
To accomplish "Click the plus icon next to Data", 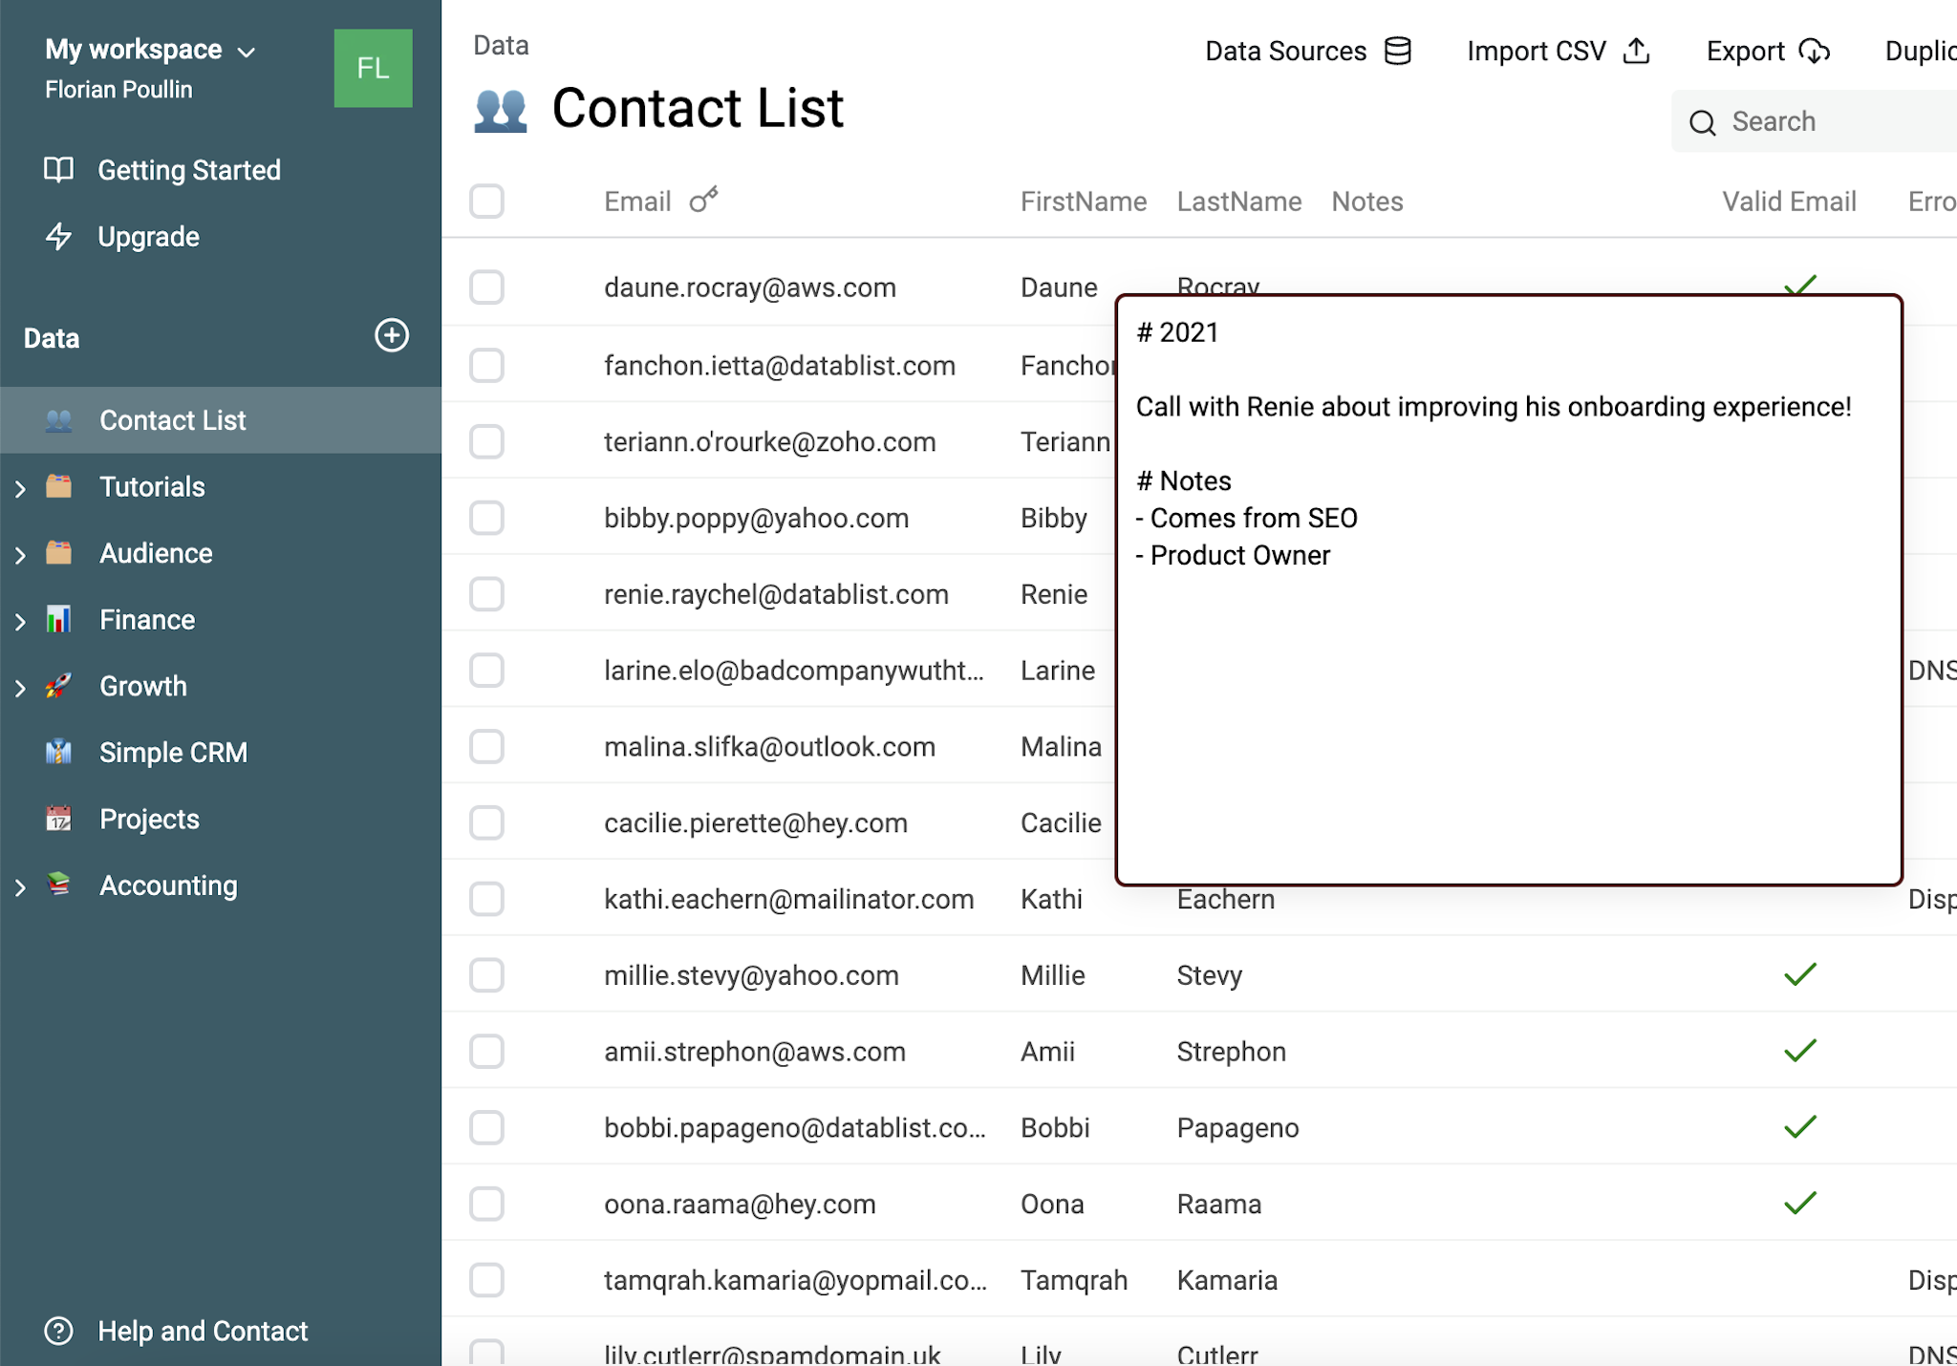I will (x=392, y=336).
